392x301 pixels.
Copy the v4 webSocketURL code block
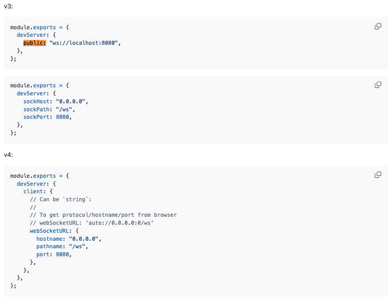pyautogui.click(x=378, y=175)
